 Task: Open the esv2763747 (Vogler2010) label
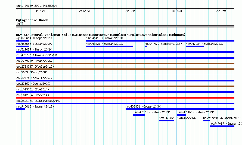(x=35, y=67)
